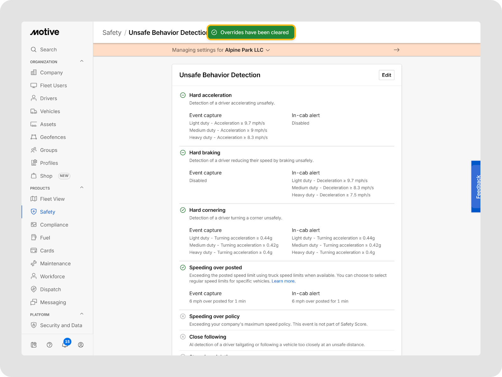Open Fleet View in the sidebar
The width and height of the screenshot is (502, 377).
[x=52, y=199]
